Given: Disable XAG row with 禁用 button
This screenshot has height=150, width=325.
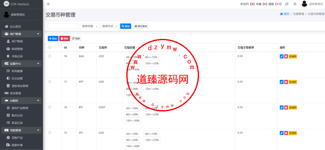Looking at the screenshot, I should coord(293,56).
